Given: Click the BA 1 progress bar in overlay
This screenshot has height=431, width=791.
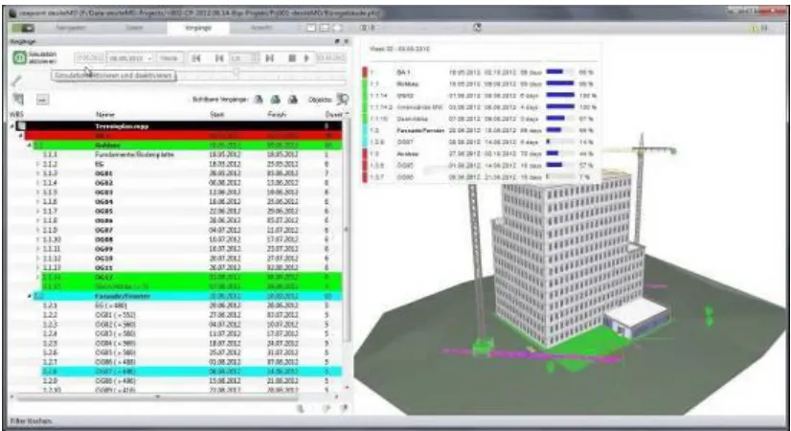Looking at the screenshot, I should 560,72.
